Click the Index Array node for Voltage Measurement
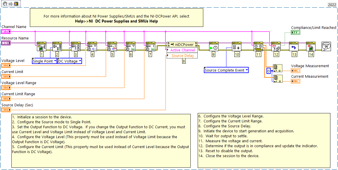The height and width of the screenshot is (170, 338). pos(278,68)
